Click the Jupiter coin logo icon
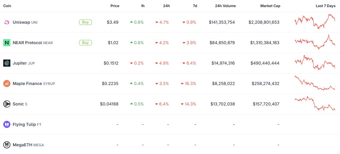This screenshot has width=340, height=154. [7, 63]
